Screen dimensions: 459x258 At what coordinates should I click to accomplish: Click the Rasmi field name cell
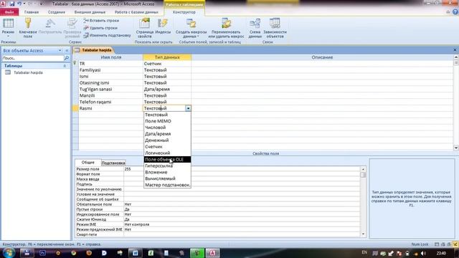(x=110, y=108)
